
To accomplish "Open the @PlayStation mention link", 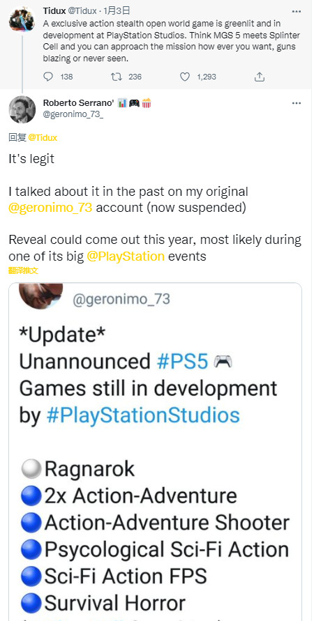I will pyautogui.click(x=126, y=256).
